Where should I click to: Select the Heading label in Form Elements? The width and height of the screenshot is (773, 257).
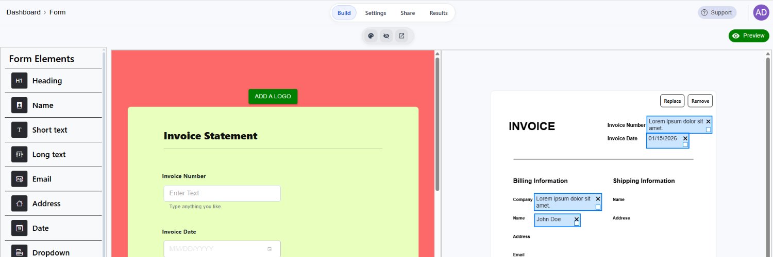(x=47, y=81)
